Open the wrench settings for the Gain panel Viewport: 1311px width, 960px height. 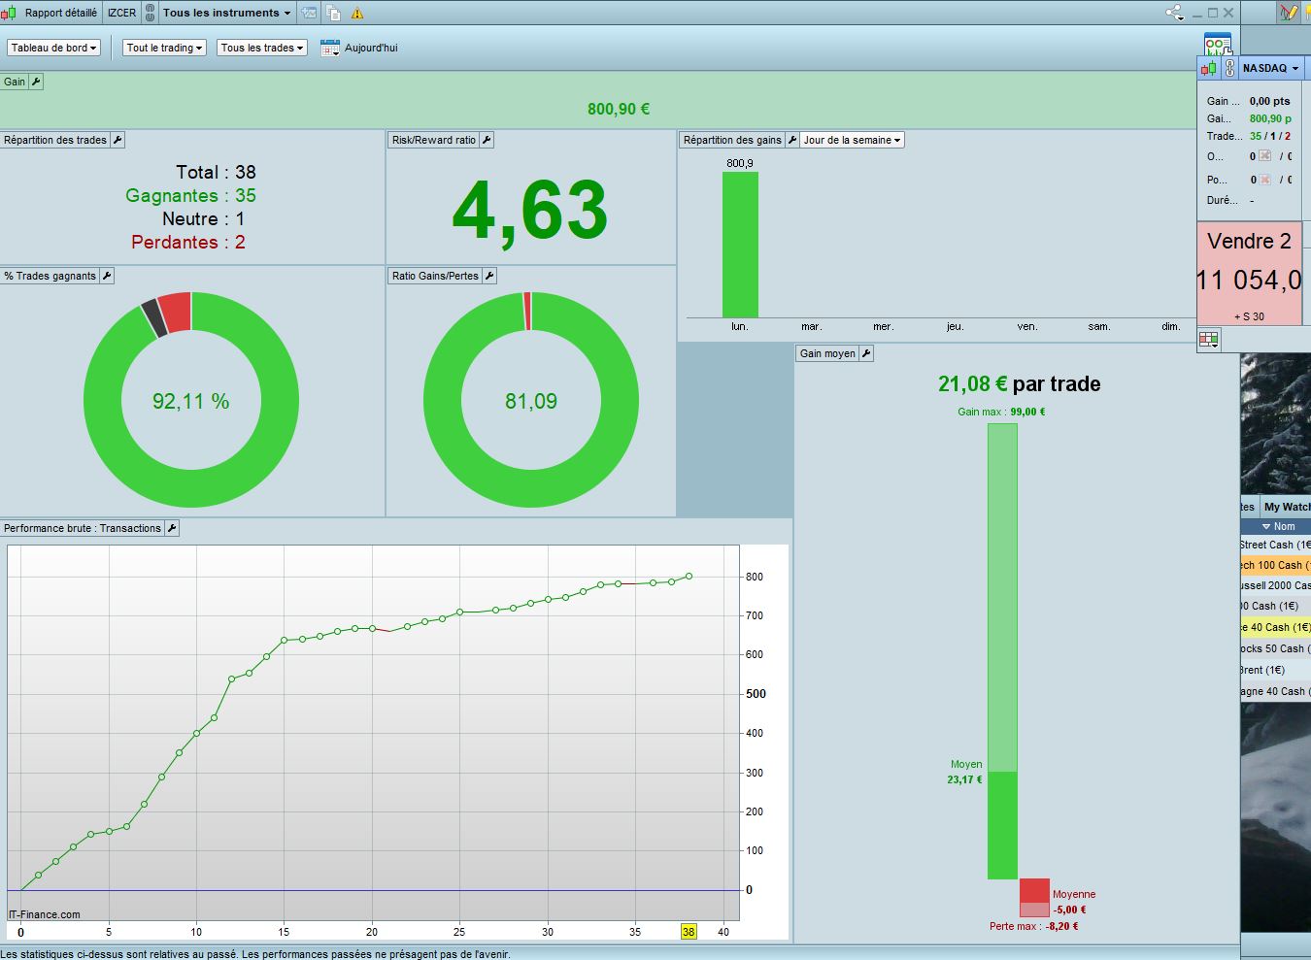[x=36, y=82]
